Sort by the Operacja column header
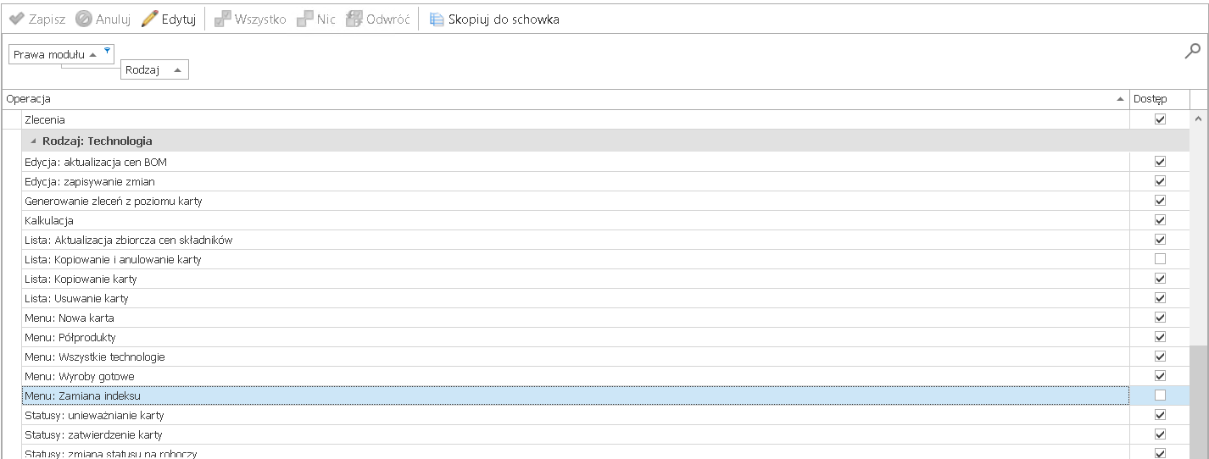The width and height of the screenshot is (1209, 459). tap(560, 99)
